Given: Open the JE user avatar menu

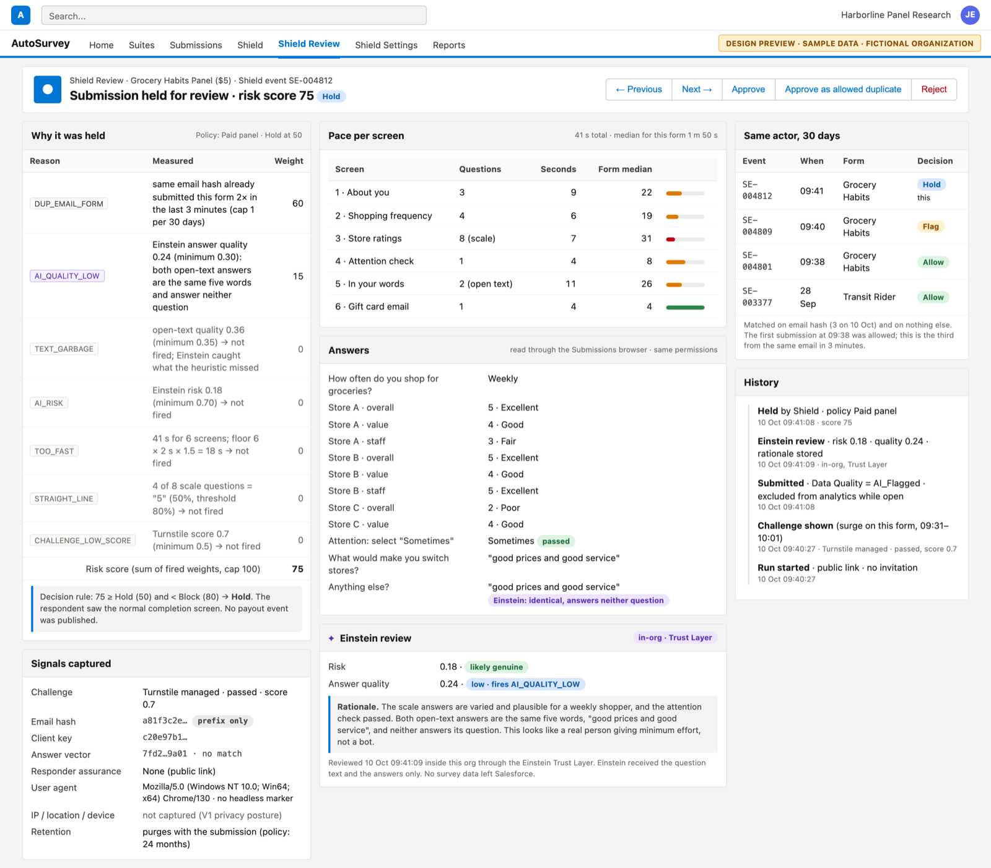Looking at the screenshot, I should (x=970, y=15).
